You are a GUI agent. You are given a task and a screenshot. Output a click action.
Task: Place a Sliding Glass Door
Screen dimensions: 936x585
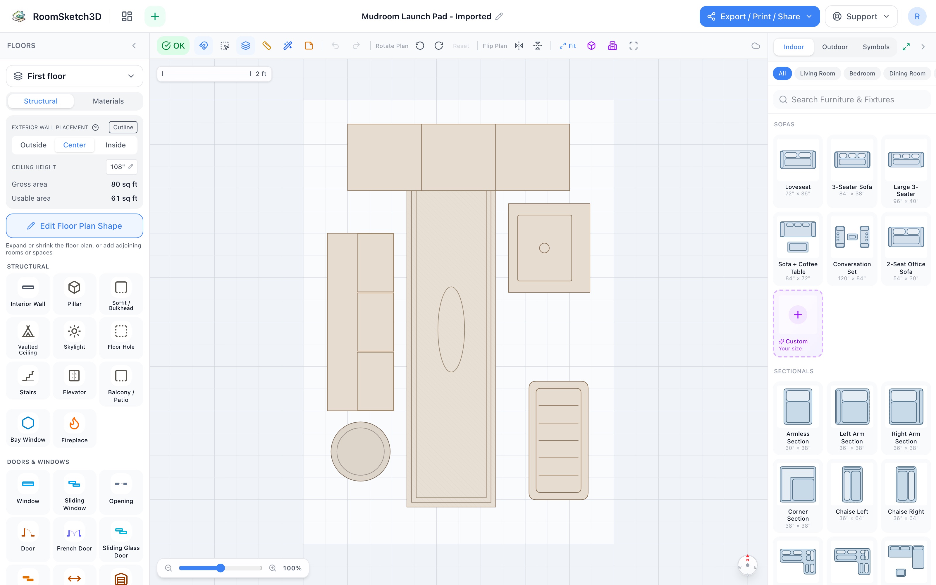[121, 539]
